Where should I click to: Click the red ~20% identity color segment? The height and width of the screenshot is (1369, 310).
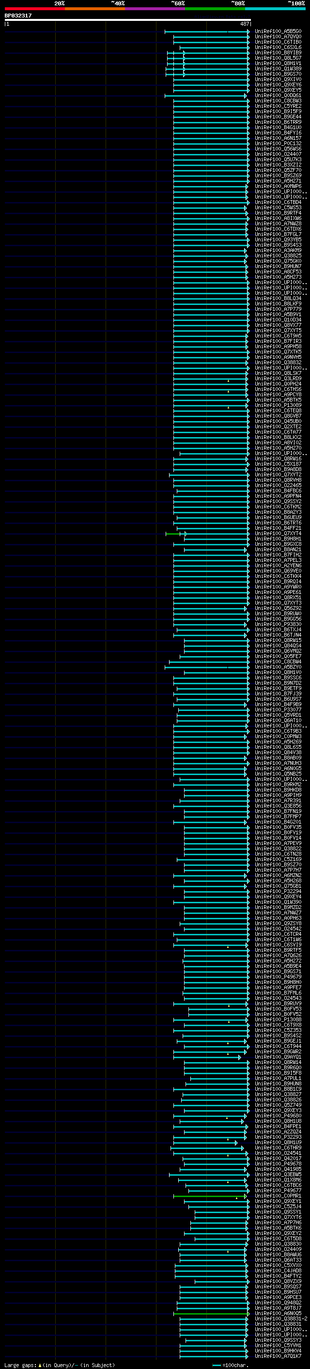[34, 9]
